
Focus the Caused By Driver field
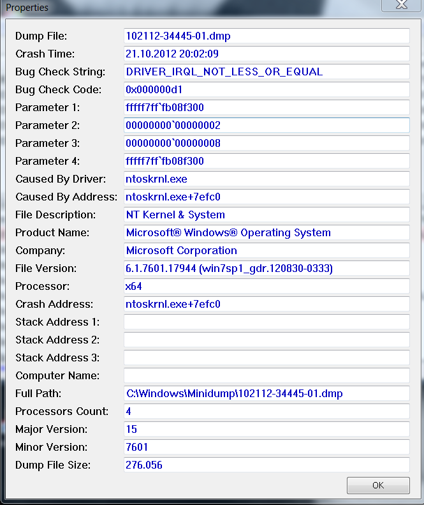pyautogui.click(x=267, y=179)
